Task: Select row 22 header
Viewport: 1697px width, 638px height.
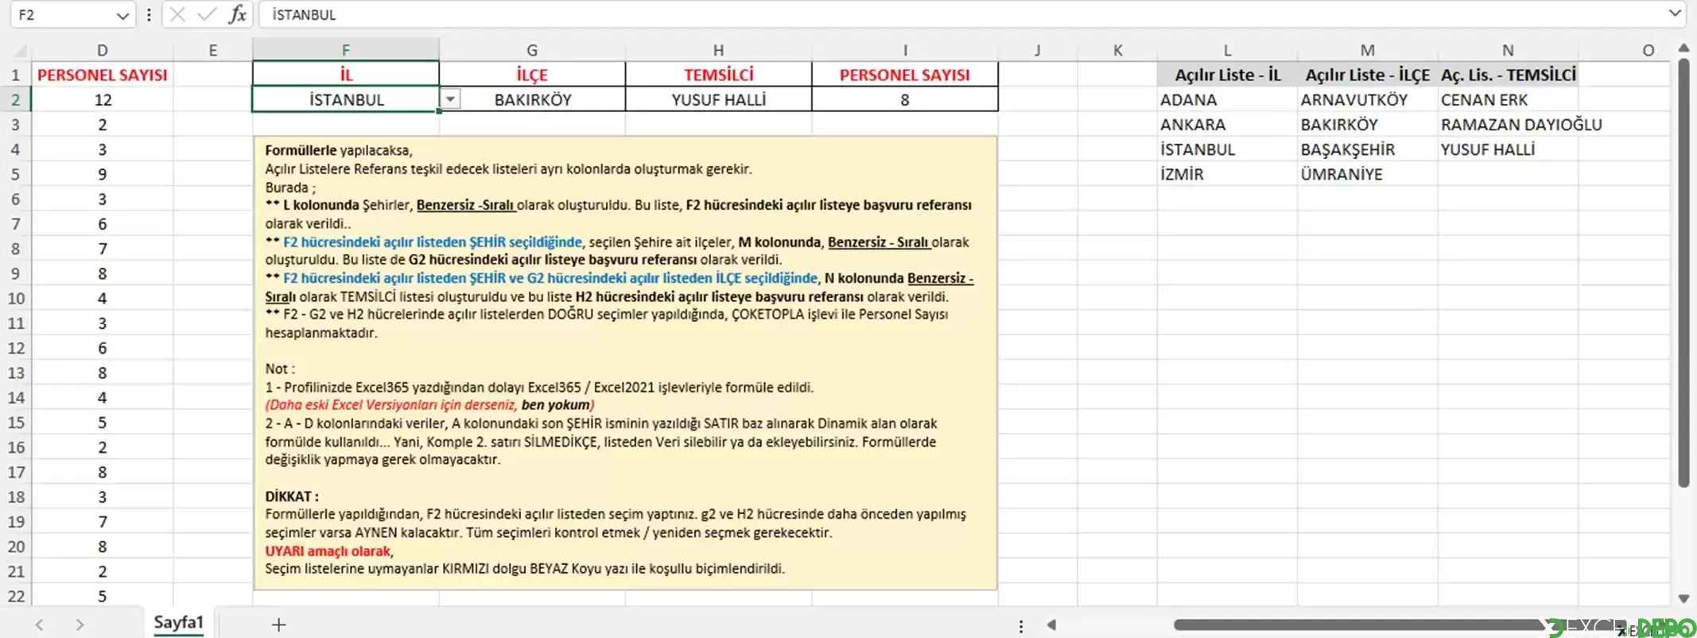Action: pos(16,596)
